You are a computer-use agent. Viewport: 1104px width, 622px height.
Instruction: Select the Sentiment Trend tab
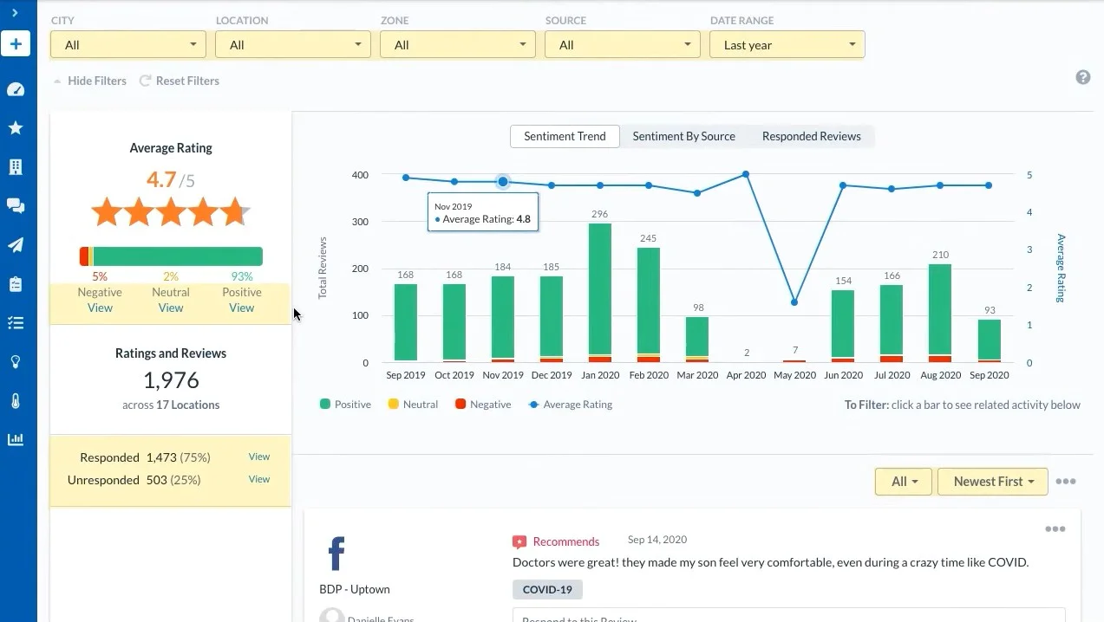(565, 136)
